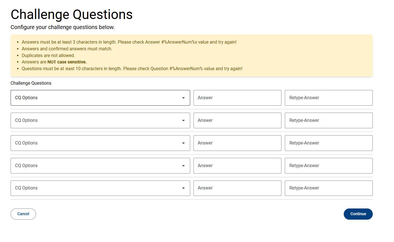Click the Retype-Answer field in the fifth row
Image resolution: width=394 pixels, height=242 pixels.
[328, 188]
